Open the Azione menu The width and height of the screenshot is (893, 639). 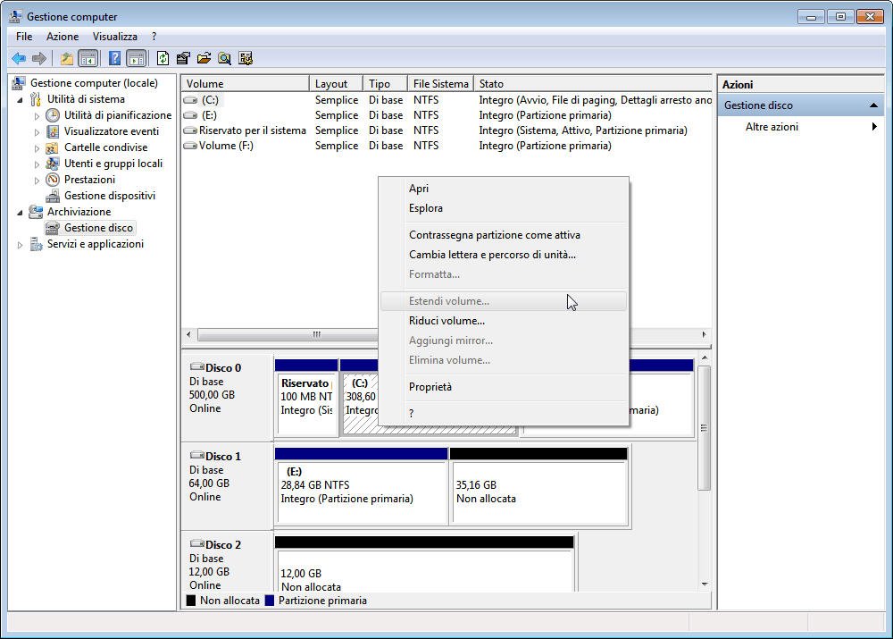pyautogui.click(x=63, y=37)
